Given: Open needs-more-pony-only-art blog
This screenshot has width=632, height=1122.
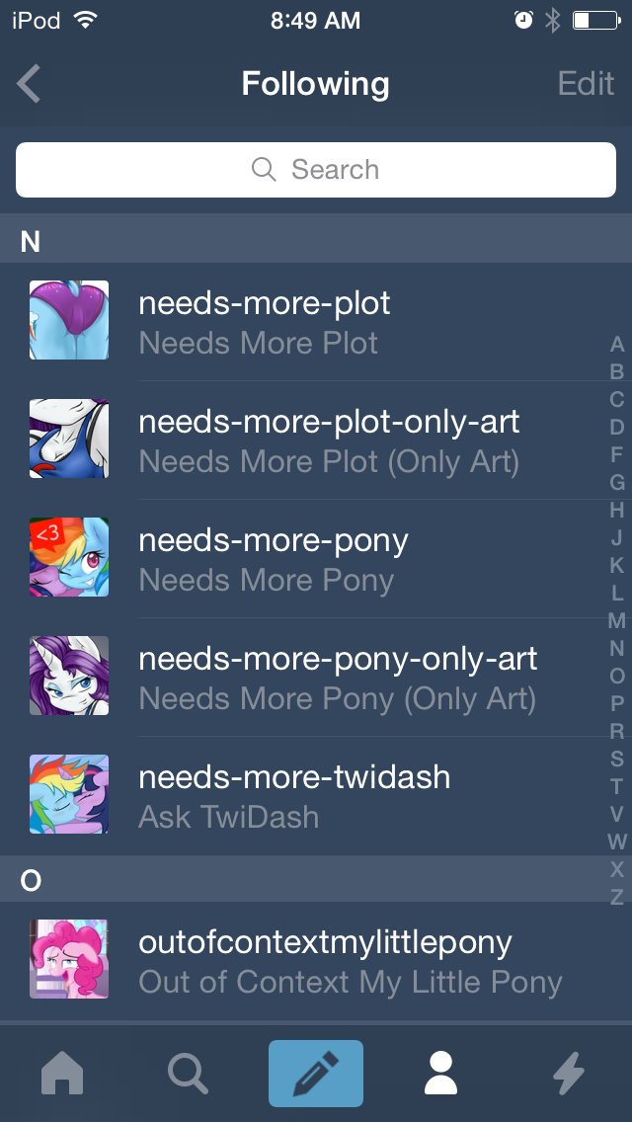Looking at the screenshot, I should coord(316,677).
